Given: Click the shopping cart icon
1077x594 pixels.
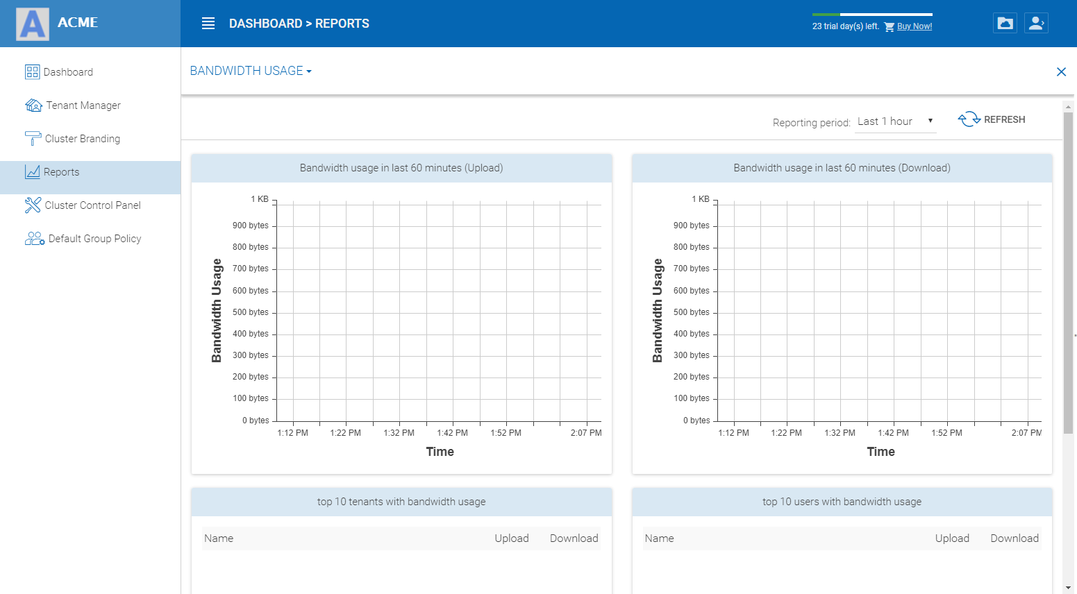Looking at the screenshot, I should tap(889, 27).
